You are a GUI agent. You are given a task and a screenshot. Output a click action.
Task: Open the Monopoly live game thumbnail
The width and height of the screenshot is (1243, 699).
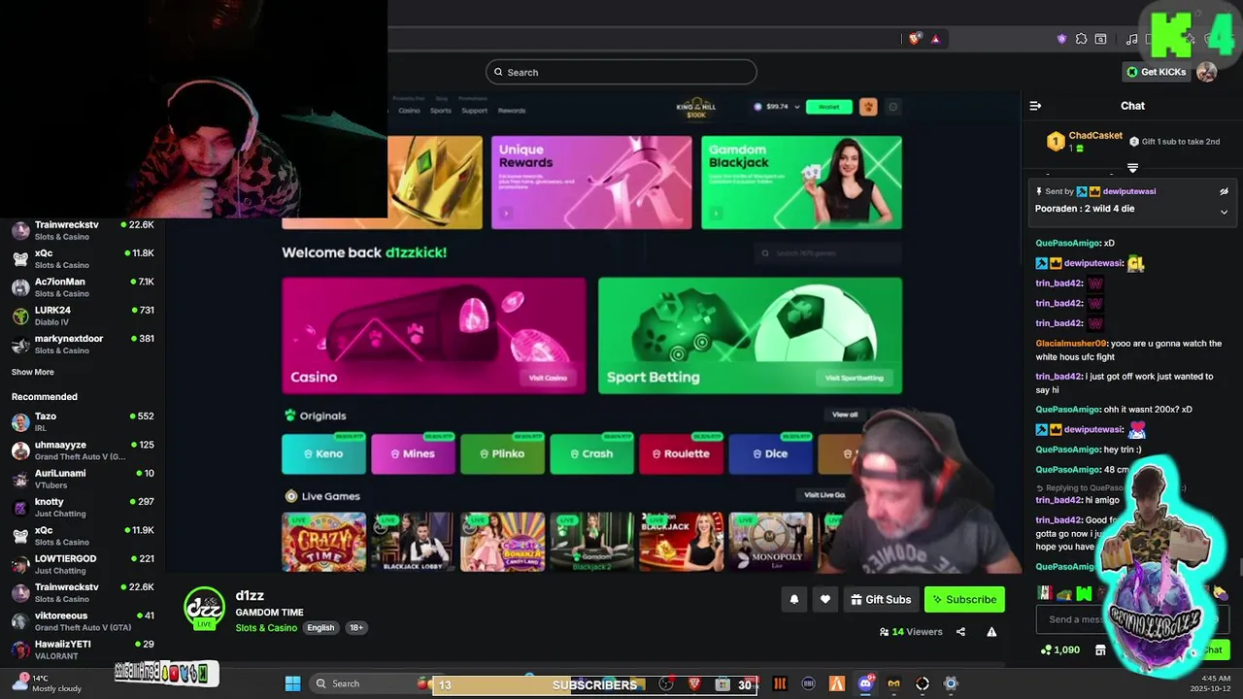point(771,542)
